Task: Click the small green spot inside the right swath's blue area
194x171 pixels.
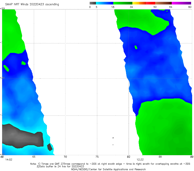Action: pyautogui.click(x=136, y=47)
